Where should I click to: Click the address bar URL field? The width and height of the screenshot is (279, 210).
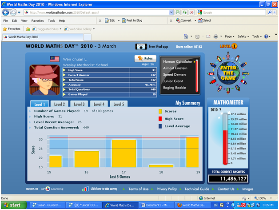(x=96, y=12)
